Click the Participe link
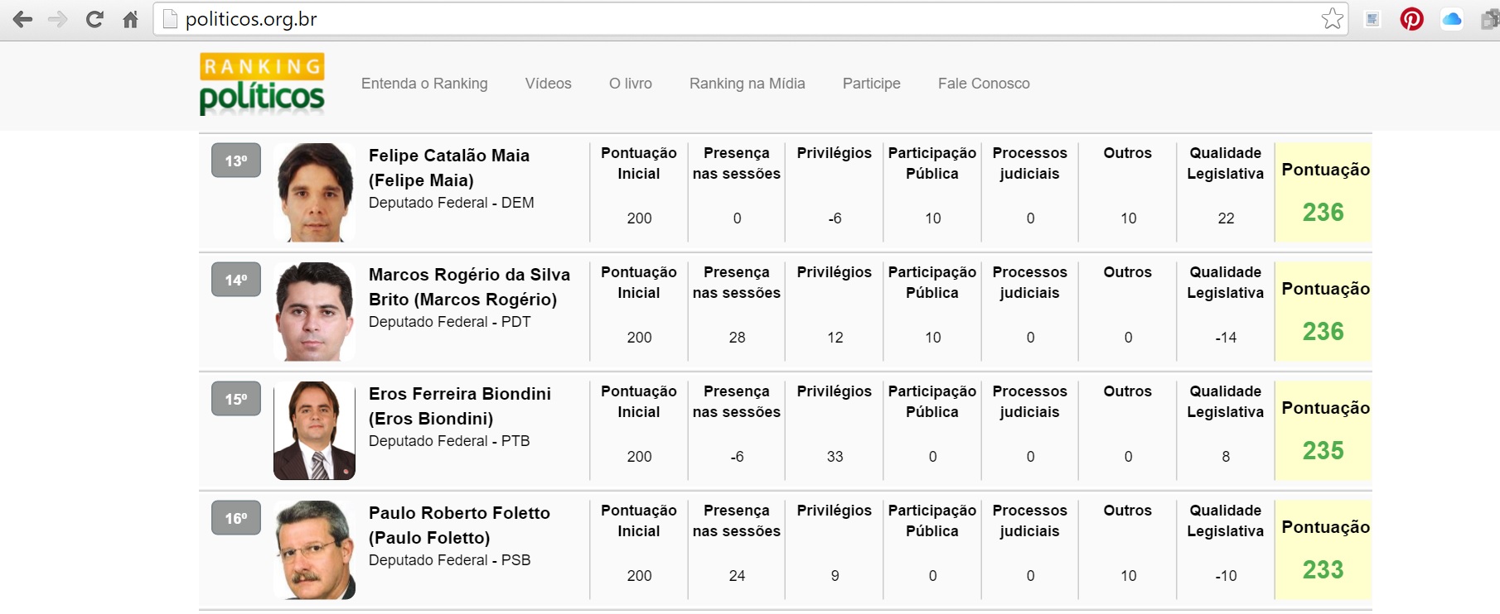The width and height of the screenshot is (1500, 614). pyautogui.click(x=871, y=84)
